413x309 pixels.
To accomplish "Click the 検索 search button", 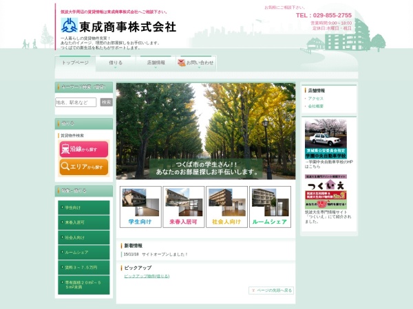I will click(x=107, y=102).
